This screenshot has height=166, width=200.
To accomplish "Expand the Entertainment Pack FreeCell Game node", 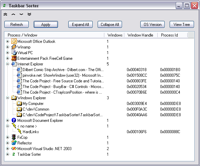I will 7,58.
